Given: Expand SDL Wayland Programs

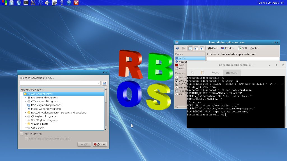Looking at the screenshot, I should pyautogui.click(x=25, y=120).
